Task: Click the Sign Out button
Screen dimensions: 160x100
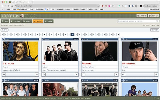Action: click(x=153, y=16)
